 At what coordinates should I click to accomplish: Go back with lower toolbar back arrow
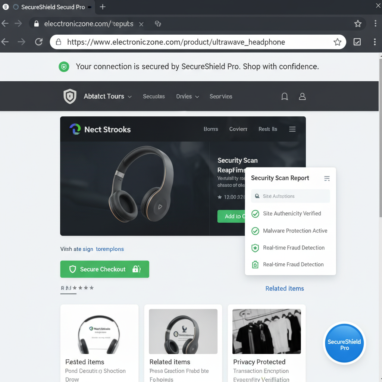(5, 42)
